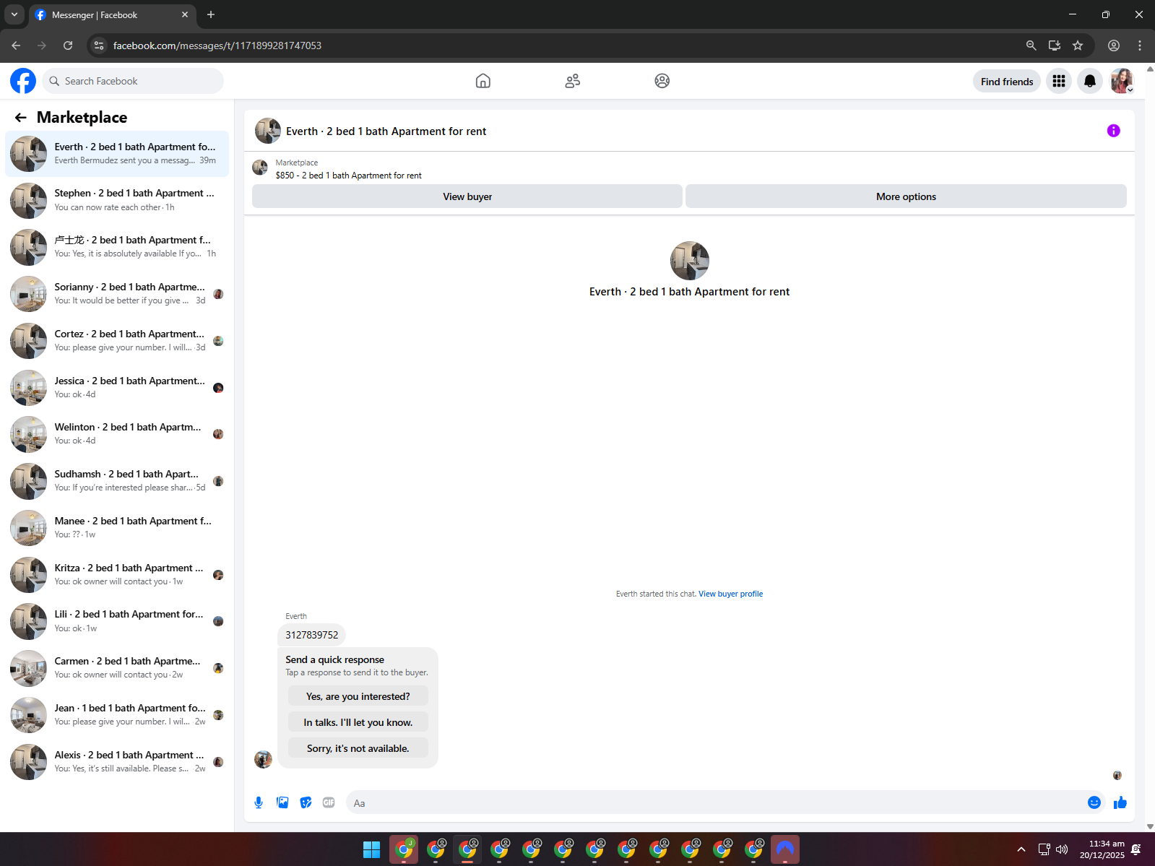1155x866 pixels.
Task: Open the taskbar clock showing 11:34 am
Action: tap(1102, 849)
